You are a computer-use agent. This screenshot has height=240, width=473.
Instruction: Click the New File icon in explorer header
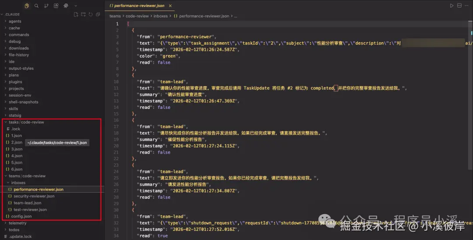[76, 14]
